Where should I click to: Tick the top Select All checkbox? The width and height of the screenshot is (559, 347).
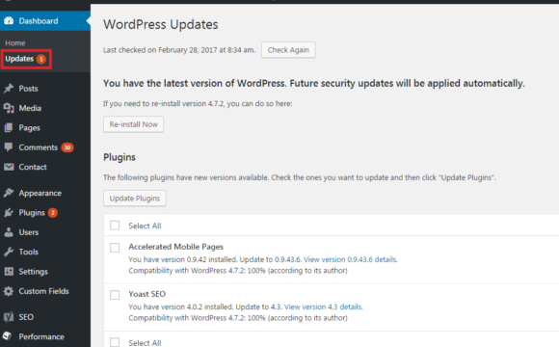(x=115, y=226)
